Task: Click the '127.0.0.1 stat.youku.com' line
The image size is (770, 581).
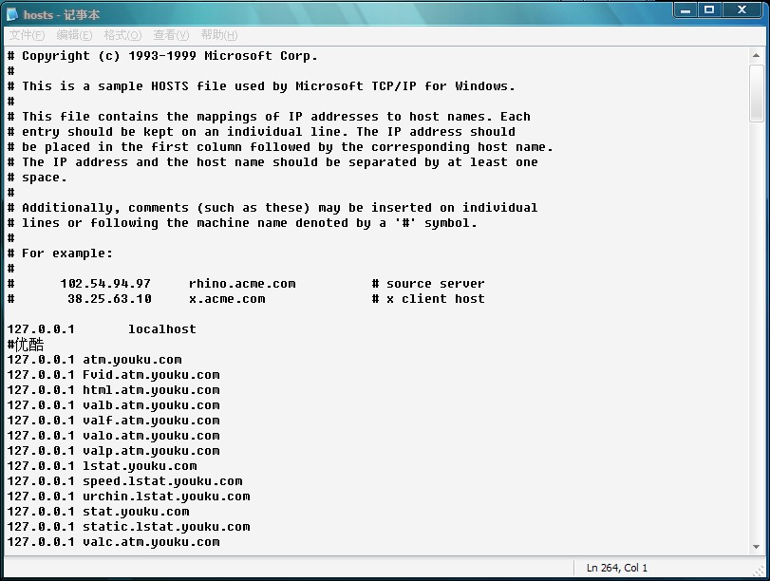Action: pyautogui.click(x=98, y=512)
